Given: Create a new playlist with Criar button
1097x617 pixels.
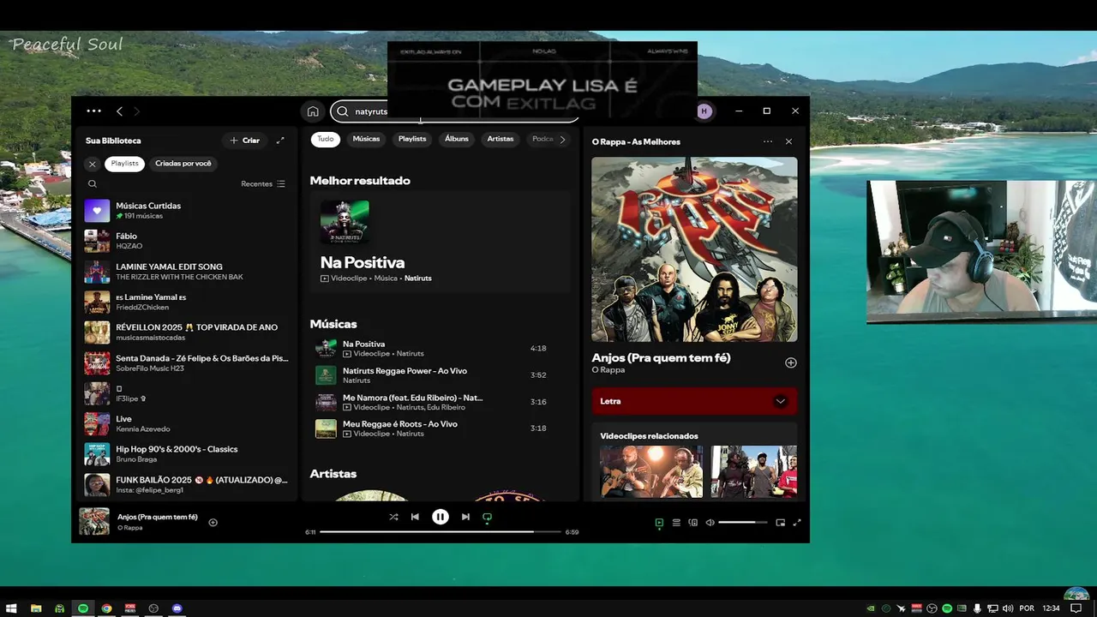Looking at the screenshot, I should (244, 141).
